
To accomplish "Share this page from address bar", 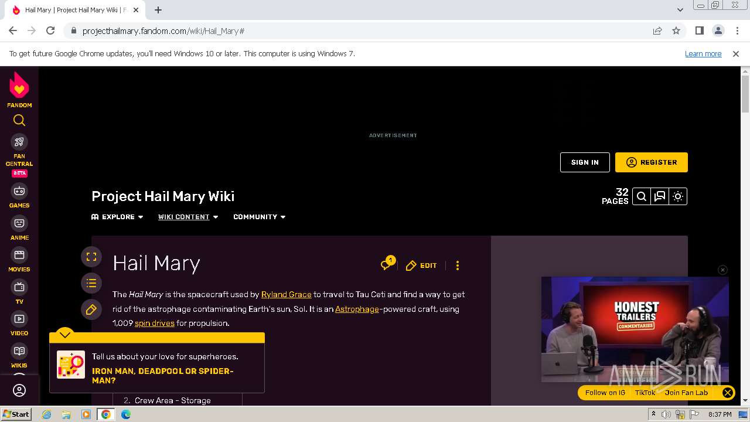I will 657,30.
